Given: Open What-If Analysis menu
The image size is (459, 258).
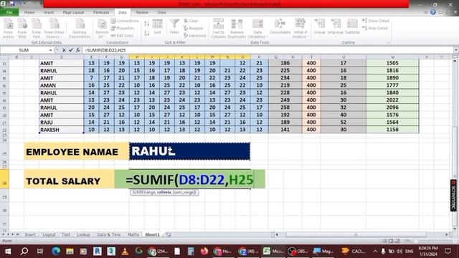Looking at the screenshot, I should click(x=301, y=28).
